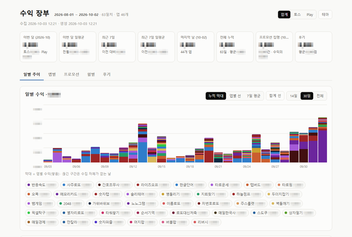Image resolution: width=352 pixels, height=237 pixels.
Task: Filter revenue by Play
Action: point(310,15)
